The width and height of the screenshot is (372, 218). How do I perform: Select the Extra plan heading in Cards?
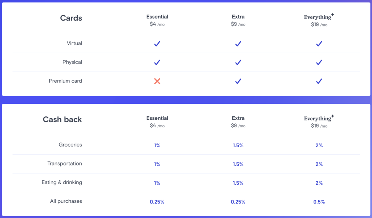[x=238, y=17]
